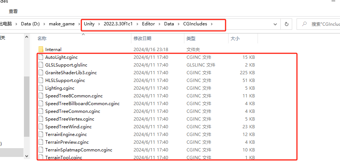Viewport: 340px width, 161px height.
Task: Select file name SpeedTreeVertex.cginc
Action: pos(70,119)
